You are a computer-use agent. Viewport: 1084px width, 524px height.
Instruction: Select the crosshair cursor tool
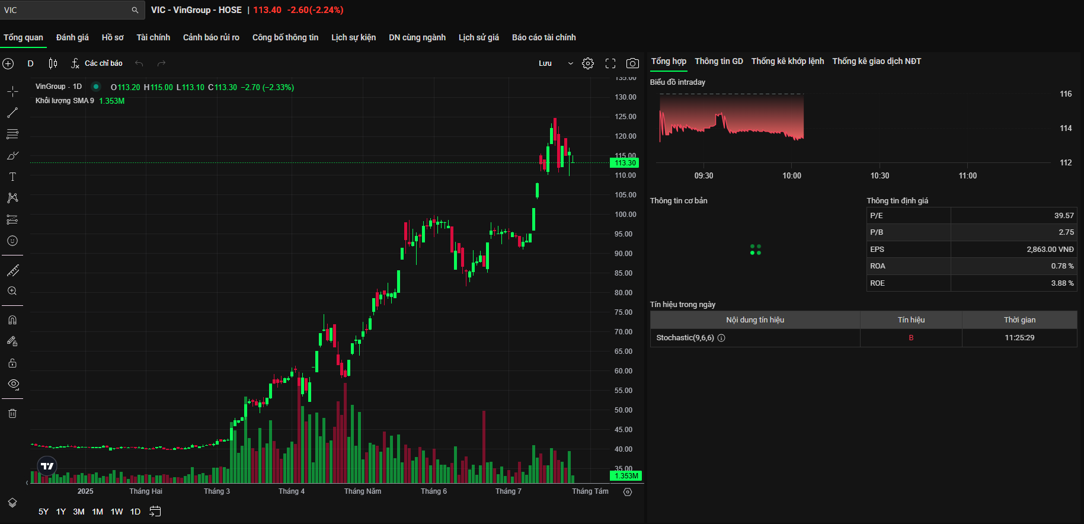click(12, 91)
